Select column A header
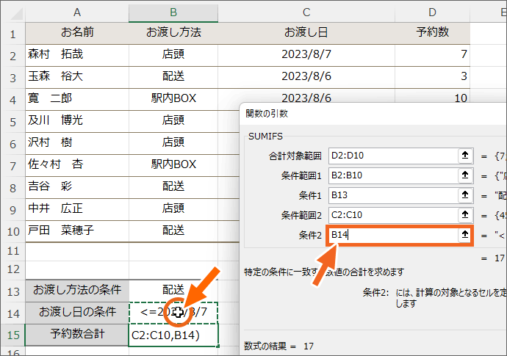Viewport: 507px width, 356px height. click(x=77, y=12)
